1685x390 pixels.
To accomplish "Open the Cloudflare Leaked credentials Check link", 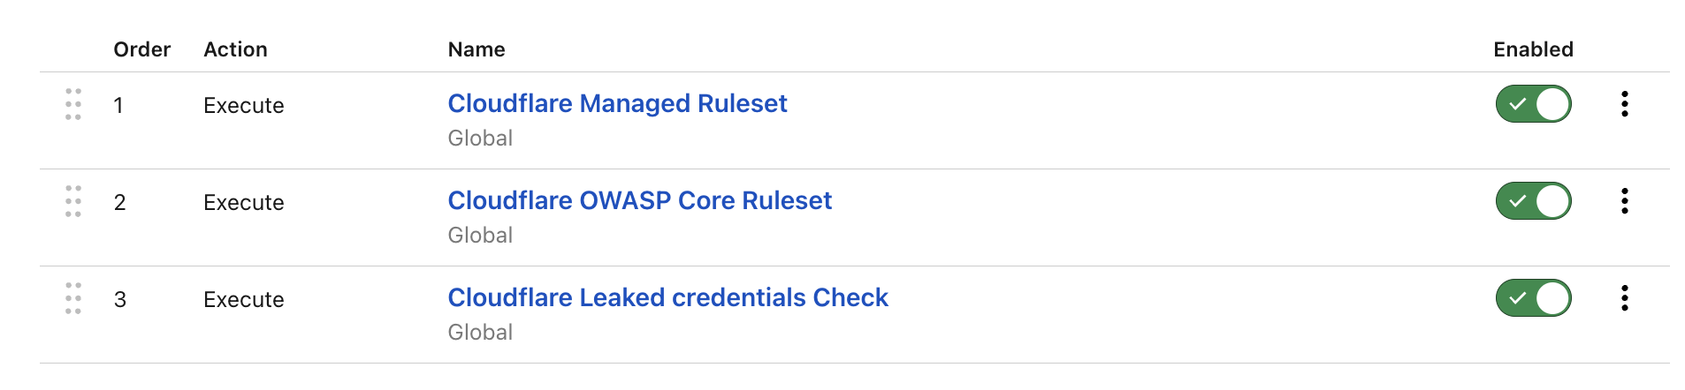I will click(667, 298).
